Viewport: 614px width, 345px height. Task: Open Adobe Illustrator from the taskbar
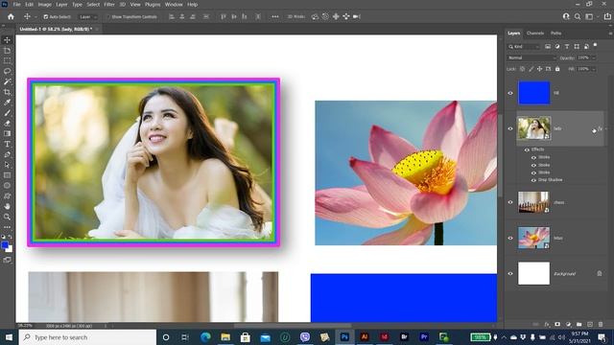365,336
